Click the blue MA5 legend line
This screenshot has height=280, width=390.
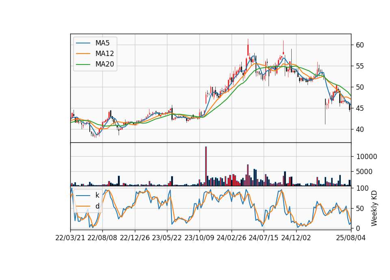click(83, 43)
